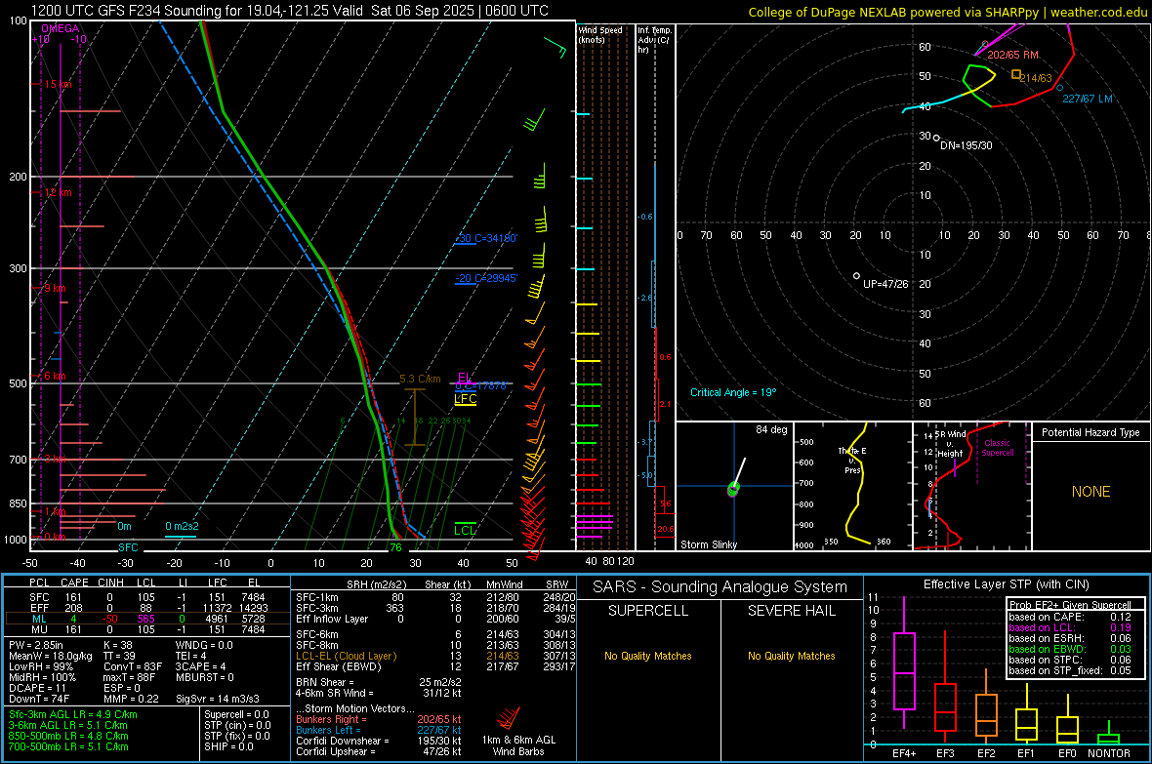Click the orange 'LCL-EL (Cloud Layer)' row

pyautogui.click(x=433, y=656)
